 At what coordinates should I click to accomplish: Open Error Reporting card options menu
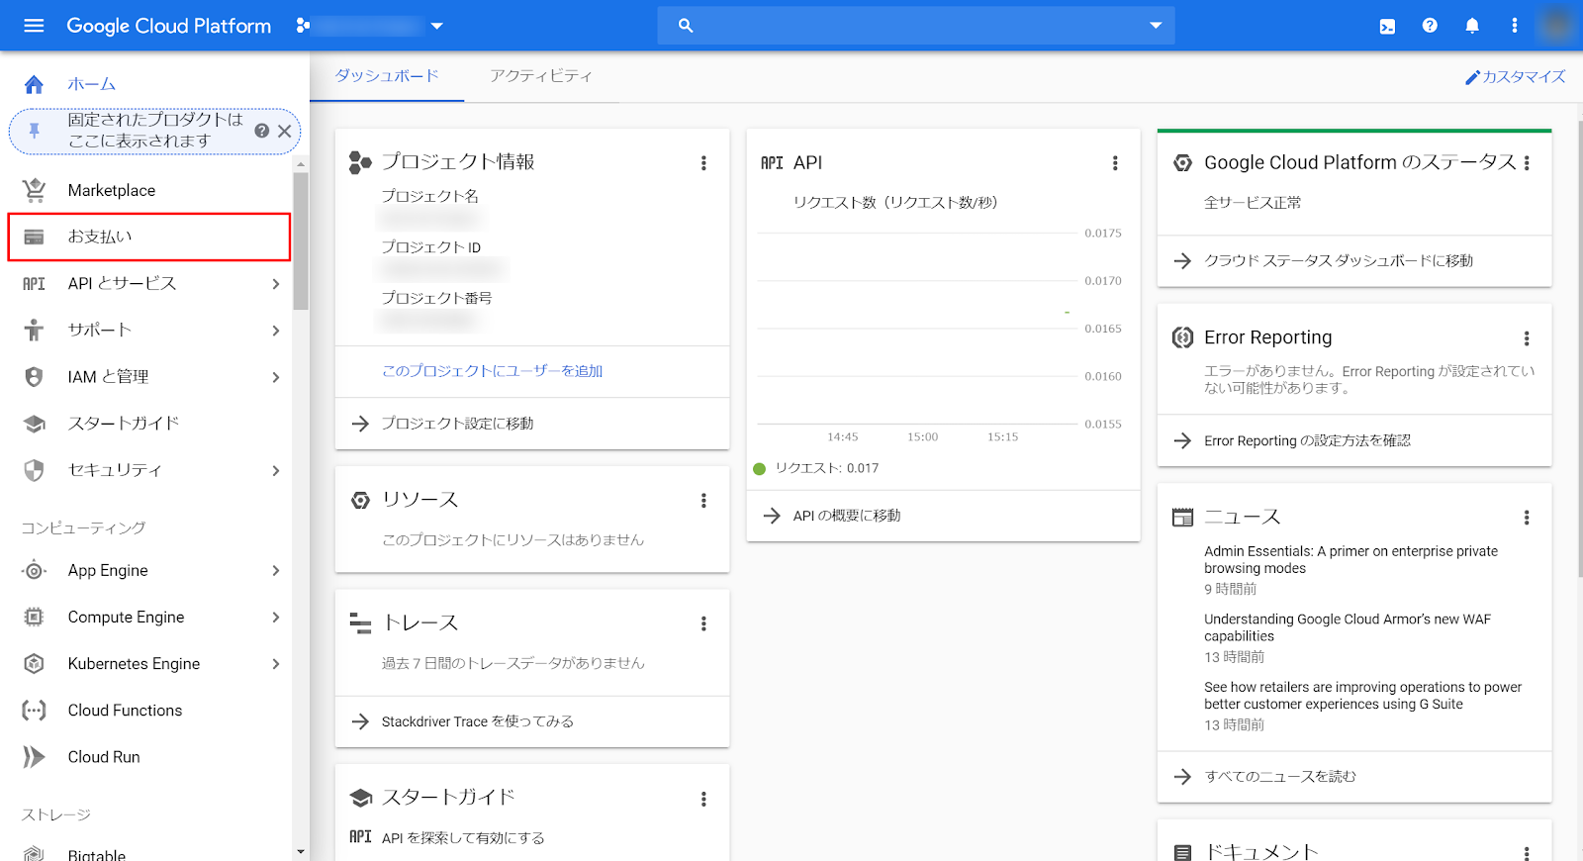pos(1527,338)
